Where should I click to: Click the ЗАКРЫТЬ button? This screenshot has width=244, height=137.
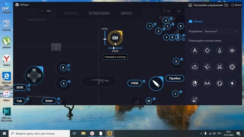tap(126, 13)
